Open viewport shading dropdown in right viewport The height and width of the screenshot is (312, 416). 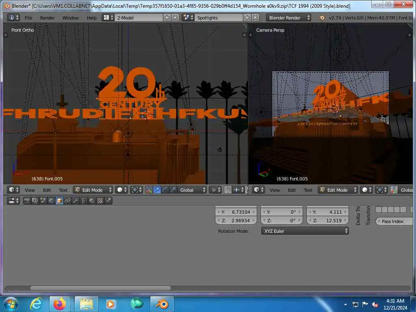[367, 190]
